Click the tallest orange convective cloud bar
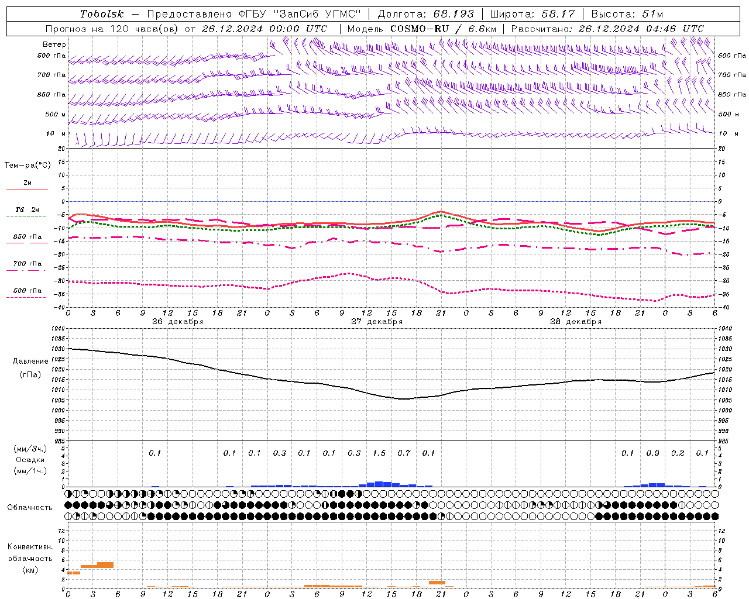 pos(105,565)
